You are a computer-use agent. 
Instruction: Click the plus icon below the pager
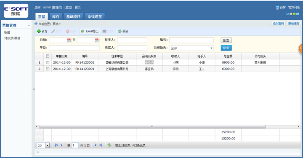click(38, 152)
